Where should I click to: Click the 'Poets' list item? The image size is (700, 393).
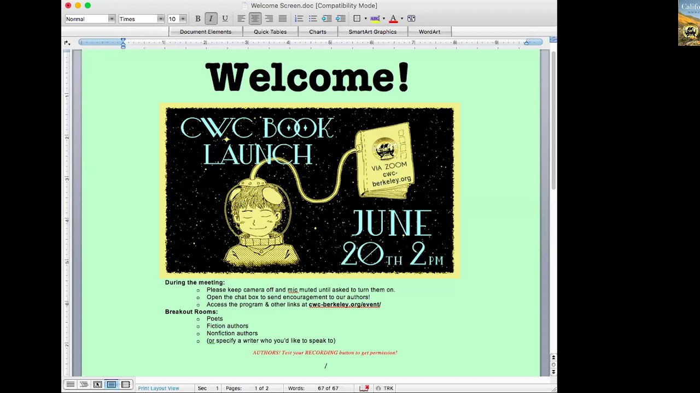(214, 319)
